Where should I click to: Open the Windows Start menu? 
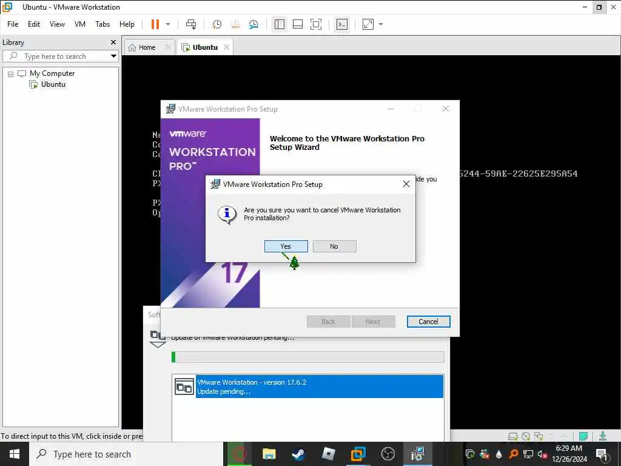pos(15,454)
